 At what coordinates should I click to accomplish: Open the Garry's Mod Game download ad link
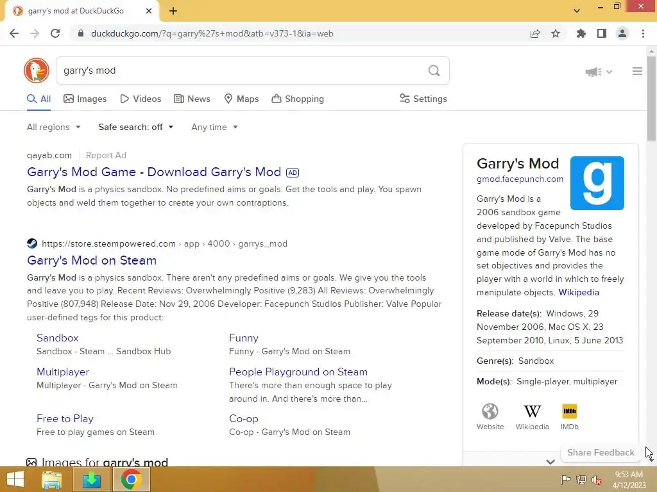click(154, 172)
